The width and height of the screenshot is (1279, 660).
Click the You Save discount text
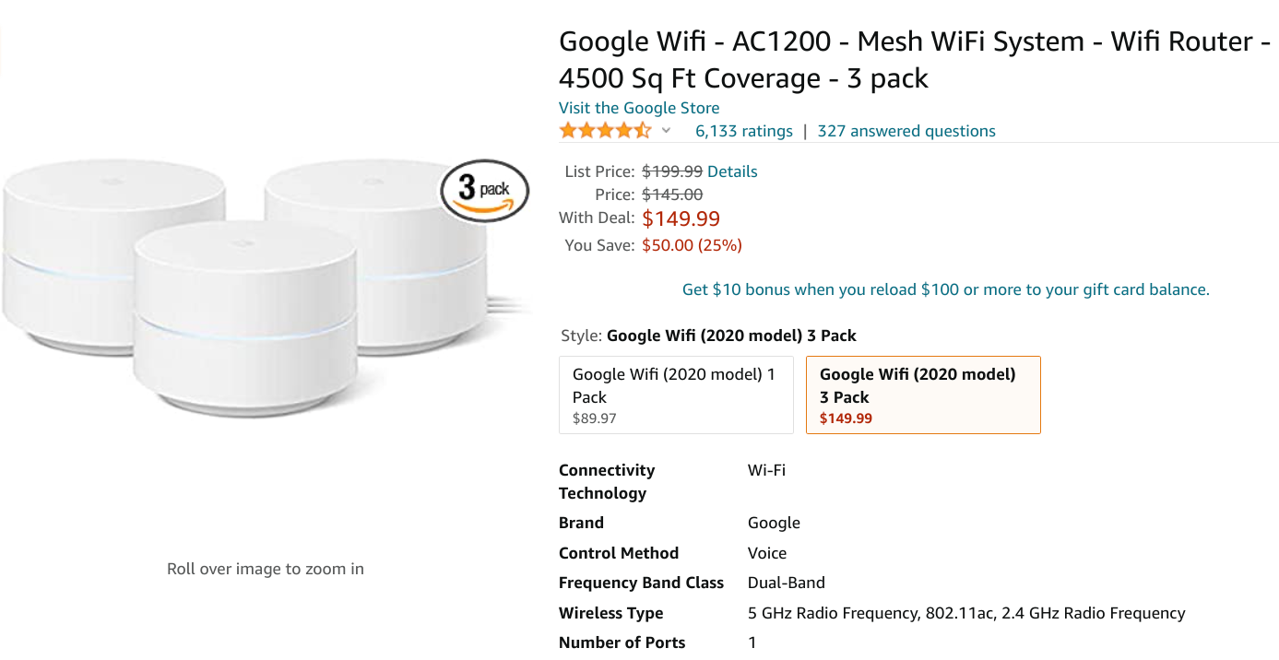point(692,244)
